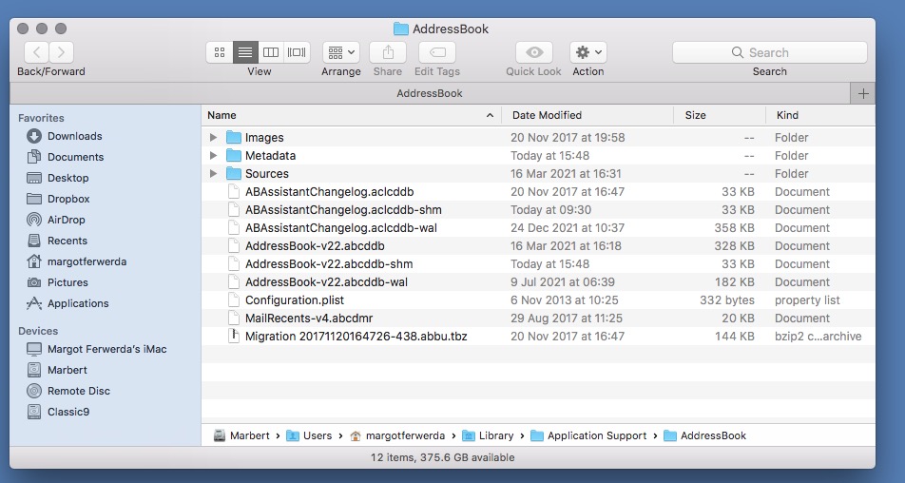This screenshot has width=905, height=483.
Task: Go forward with the right chevron button
Action: click(61, 52)
